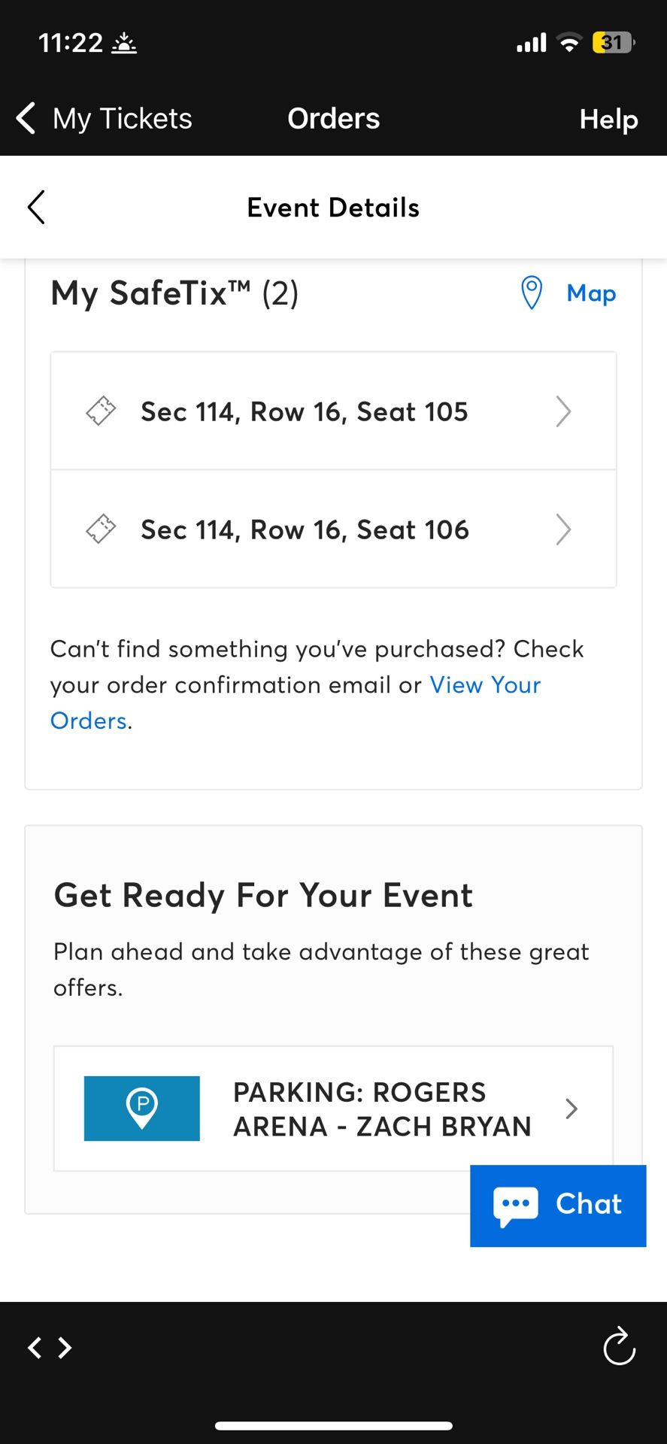Image resolution: width=667 pixels, height=1444 pixels.
Task: Tap the Event Details back arrow
Action: point(36,207)
